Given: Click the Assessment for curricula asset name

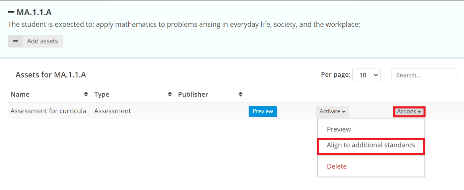Looking at the screenshot, I should click(48, 111).
